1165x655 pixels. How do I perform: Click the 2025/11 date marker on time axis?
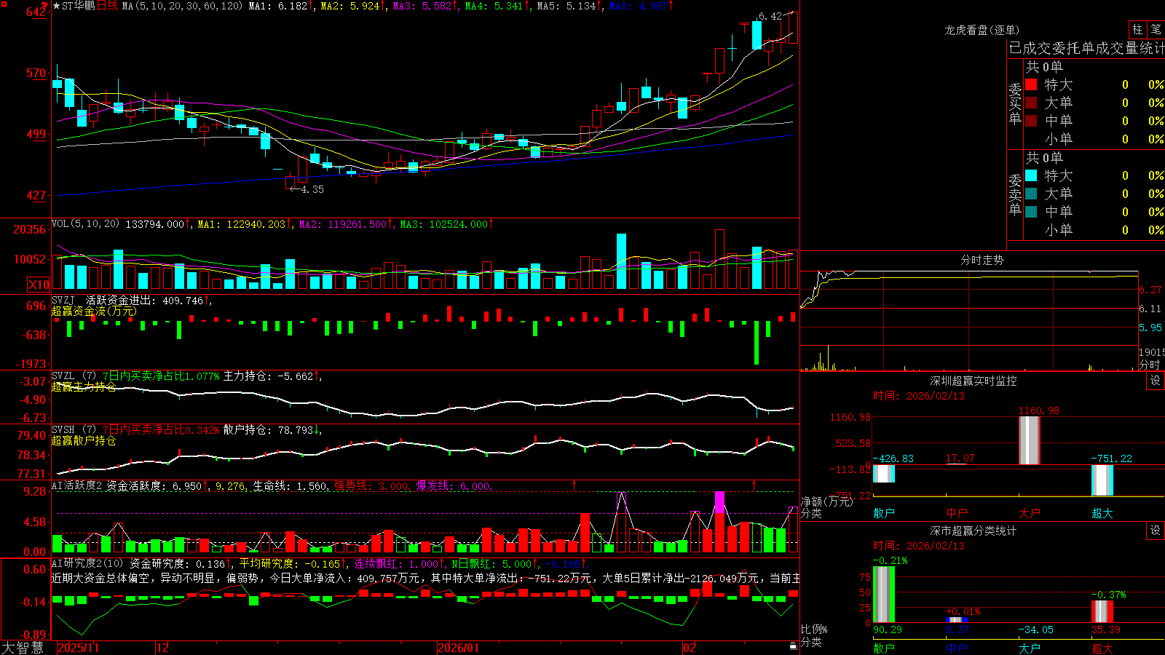(x=78, y=647)
